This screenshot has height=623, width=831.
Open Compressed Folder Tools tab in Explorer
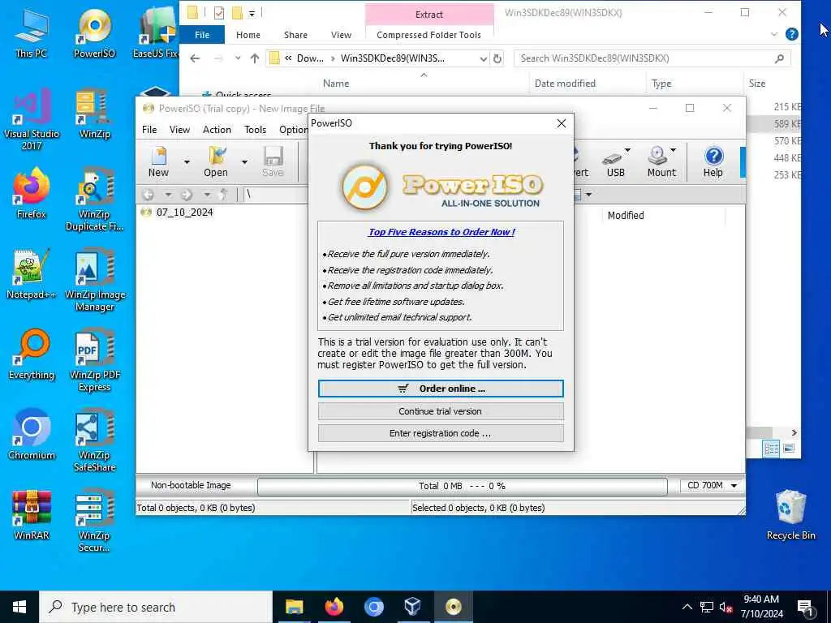tap(428, 35)
